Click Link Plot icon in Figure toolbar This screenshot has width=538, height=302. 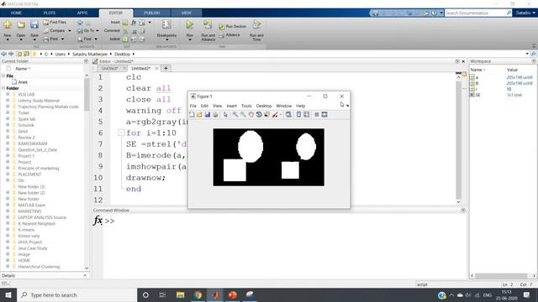point(288,115)
